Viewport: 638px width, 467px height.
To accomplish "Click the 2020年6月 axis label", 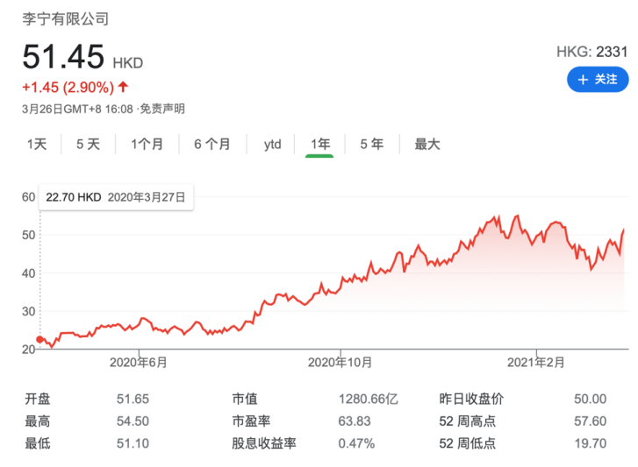I will coord(139,362).
